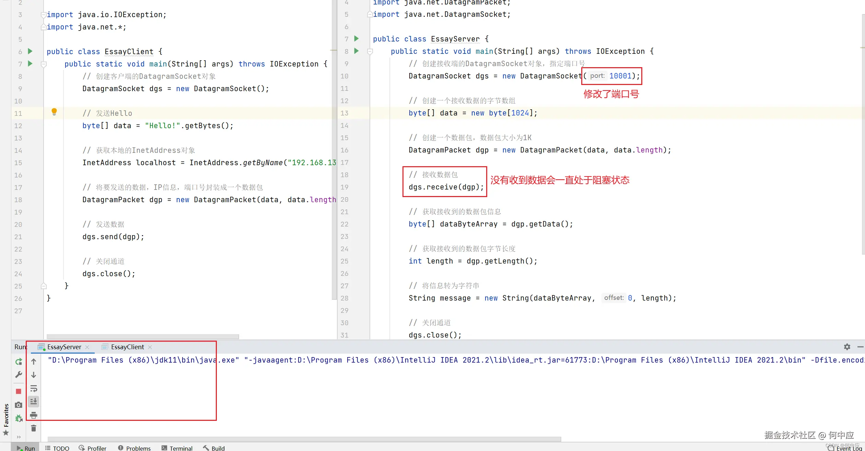Screen dimensions: 865x451
Task: Open the Terminal tool window
Action: [177, 448]
